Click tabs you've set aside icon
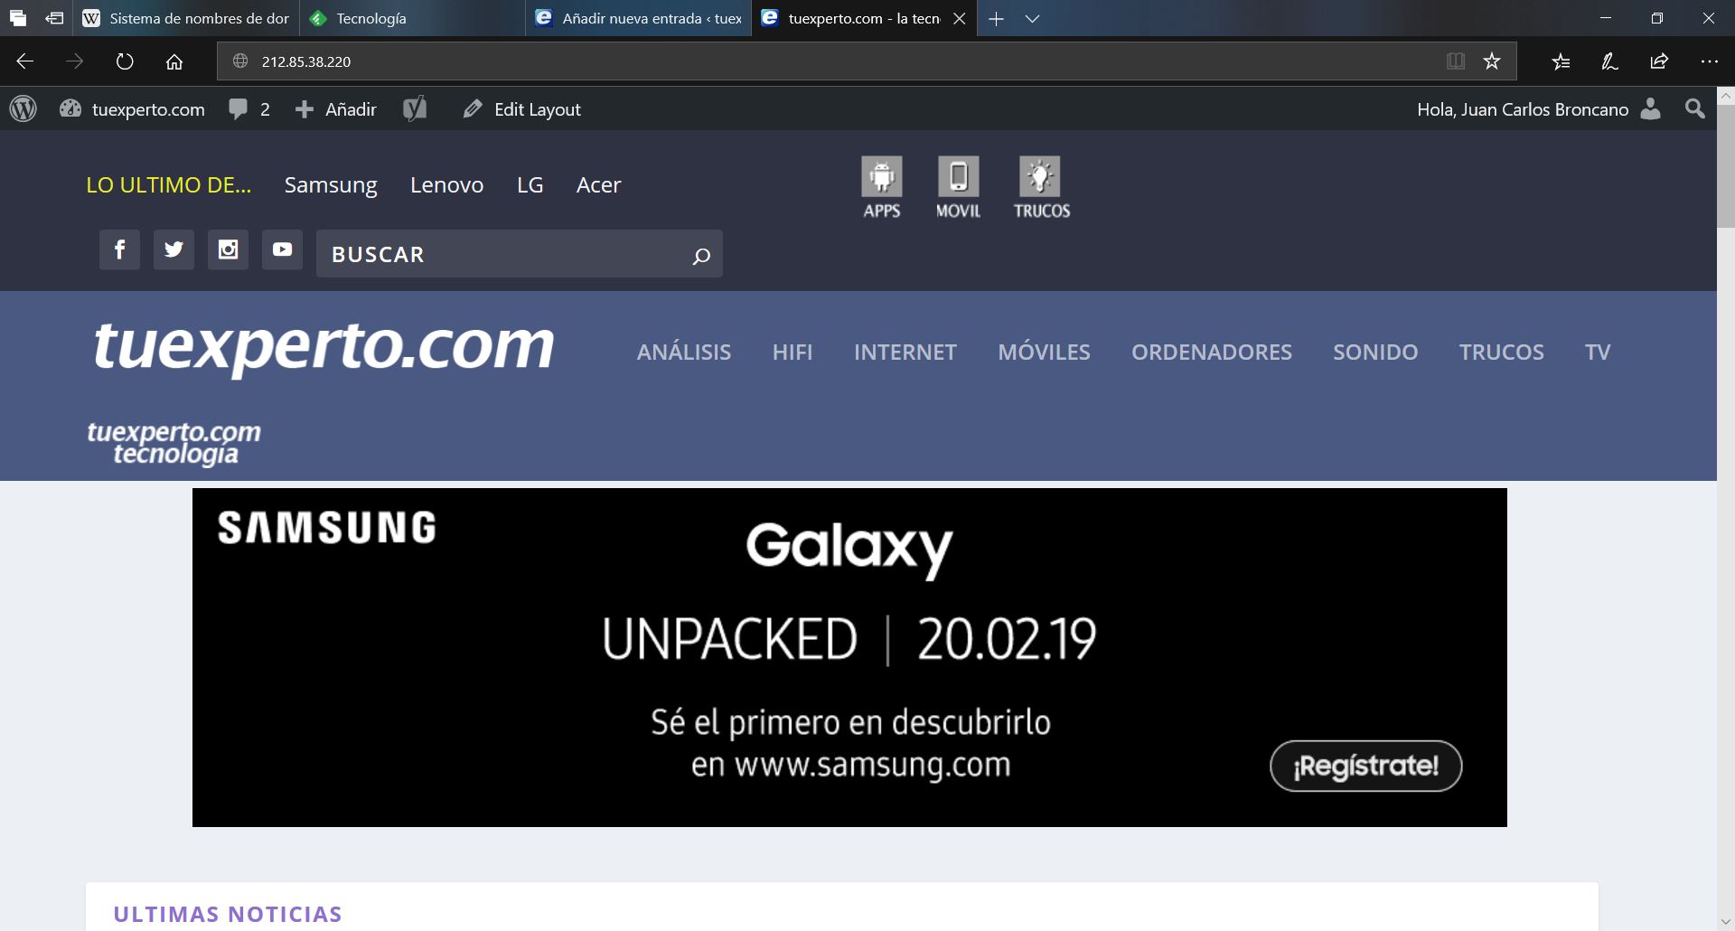This screenshot has height=931, width=1735. [18, 18]
